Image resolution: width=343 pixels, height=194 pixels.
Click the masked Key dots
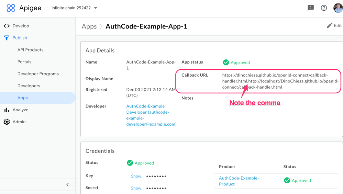(156, 176)
